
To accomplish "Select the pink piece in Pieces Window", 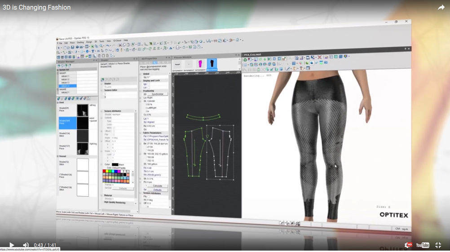I will click(200, 64).
